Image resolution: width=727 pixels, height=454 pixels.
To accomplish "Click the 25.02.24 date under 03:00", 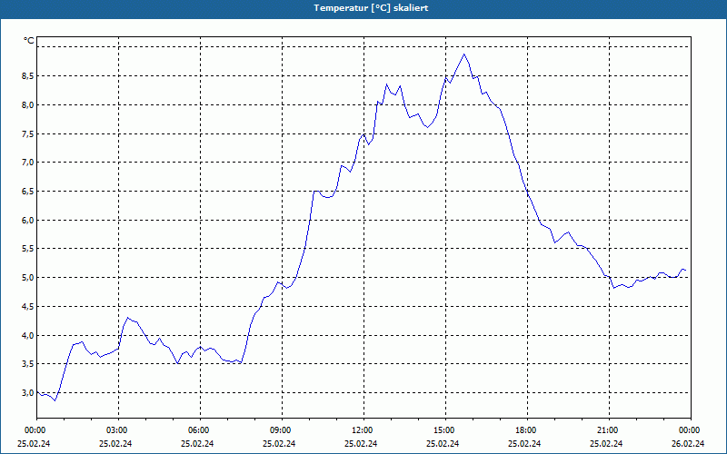I will [x=115, y=443].
